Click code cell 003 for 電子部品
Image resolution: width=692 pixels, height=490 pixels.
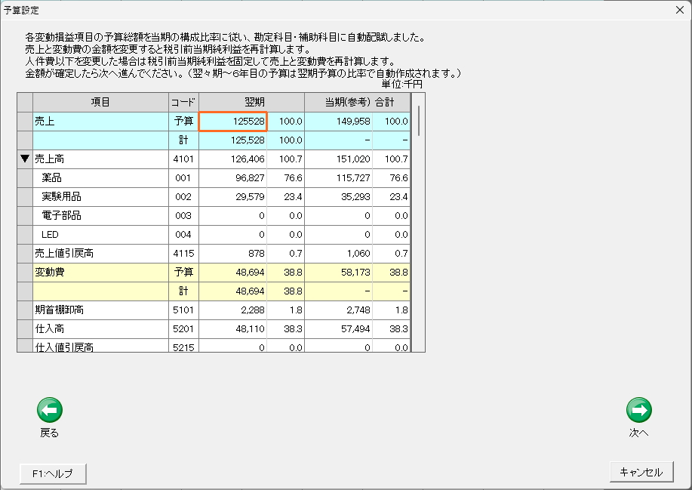pos(183,216)
